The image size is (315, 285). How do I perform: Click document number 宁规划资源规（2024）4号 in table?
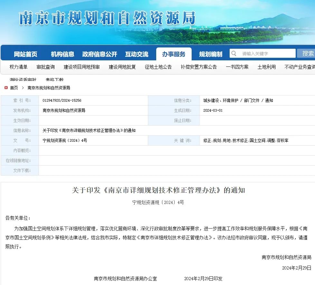tap(65, 140)
